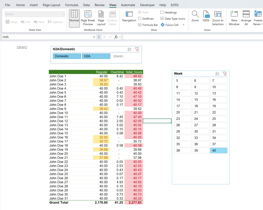Image resolution: width=263 pixels, height=210 pixels.
Task: Click into the formula bar input
Action: (x=193, y=37)
